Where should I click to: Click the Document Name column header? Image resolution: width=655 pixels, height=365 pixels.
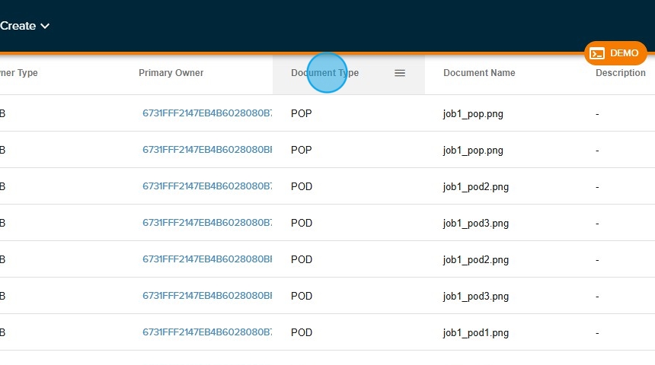(x=479, y=73)
